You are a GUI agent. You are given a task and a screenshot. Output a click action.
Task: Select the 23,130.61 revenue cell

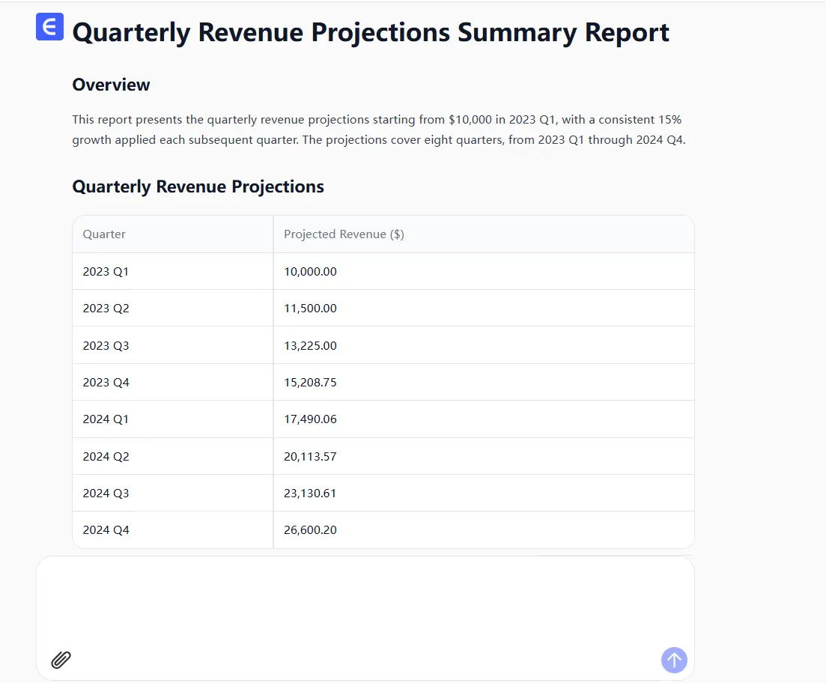tap(310, 494)
